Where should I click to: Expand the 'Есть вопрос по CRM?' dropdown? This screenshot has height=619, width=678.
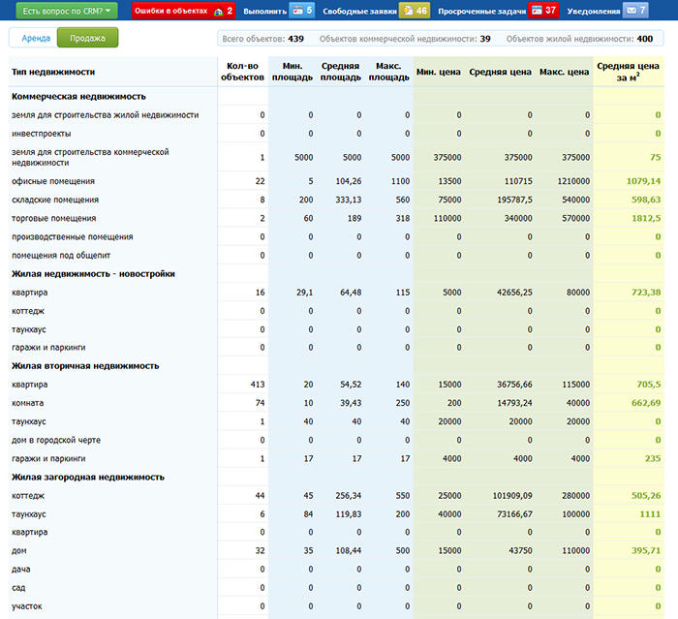[x=67, y=11]
